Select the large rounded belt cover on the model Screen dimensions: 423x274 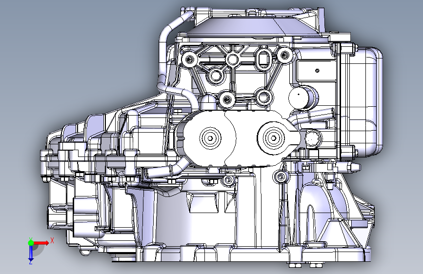click(x=238, y=138)
